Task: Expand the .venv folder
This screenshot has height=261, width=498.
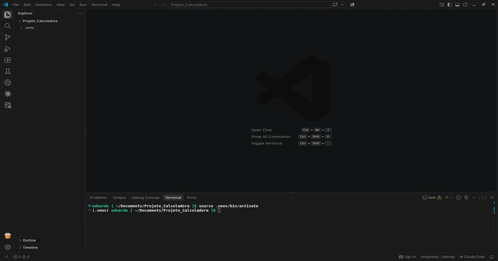Action: click(x=50, y=27)
